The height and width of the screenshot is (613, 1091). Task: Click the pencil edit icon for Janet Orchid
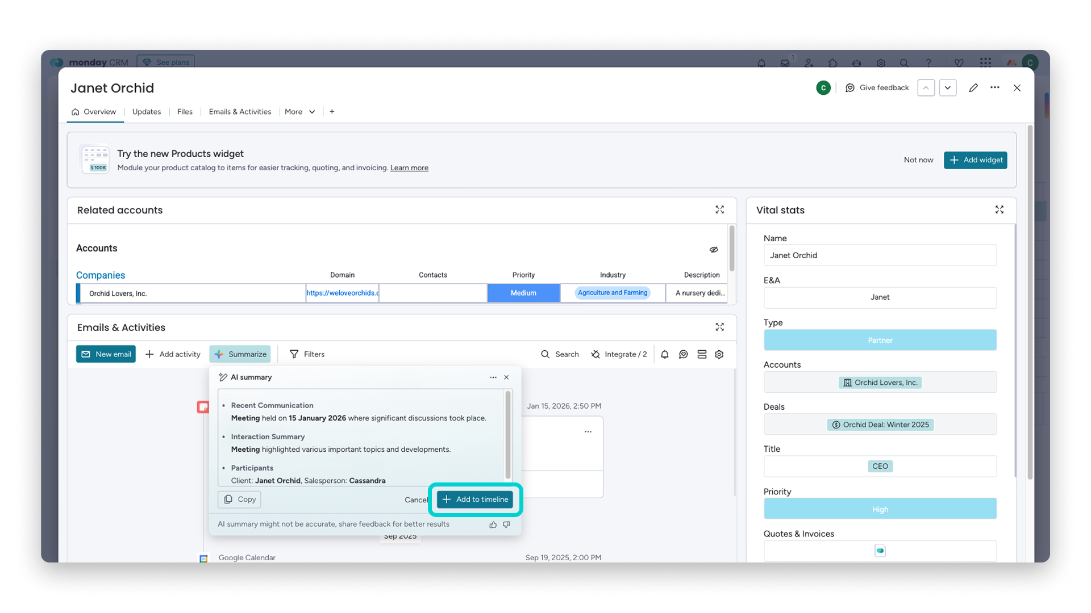coord(973,88)
